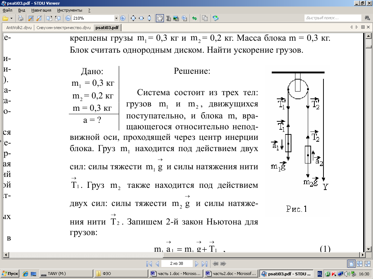Navigate back in view history
The height and width of the screenshot is (279, 373).
click(215, 264)
